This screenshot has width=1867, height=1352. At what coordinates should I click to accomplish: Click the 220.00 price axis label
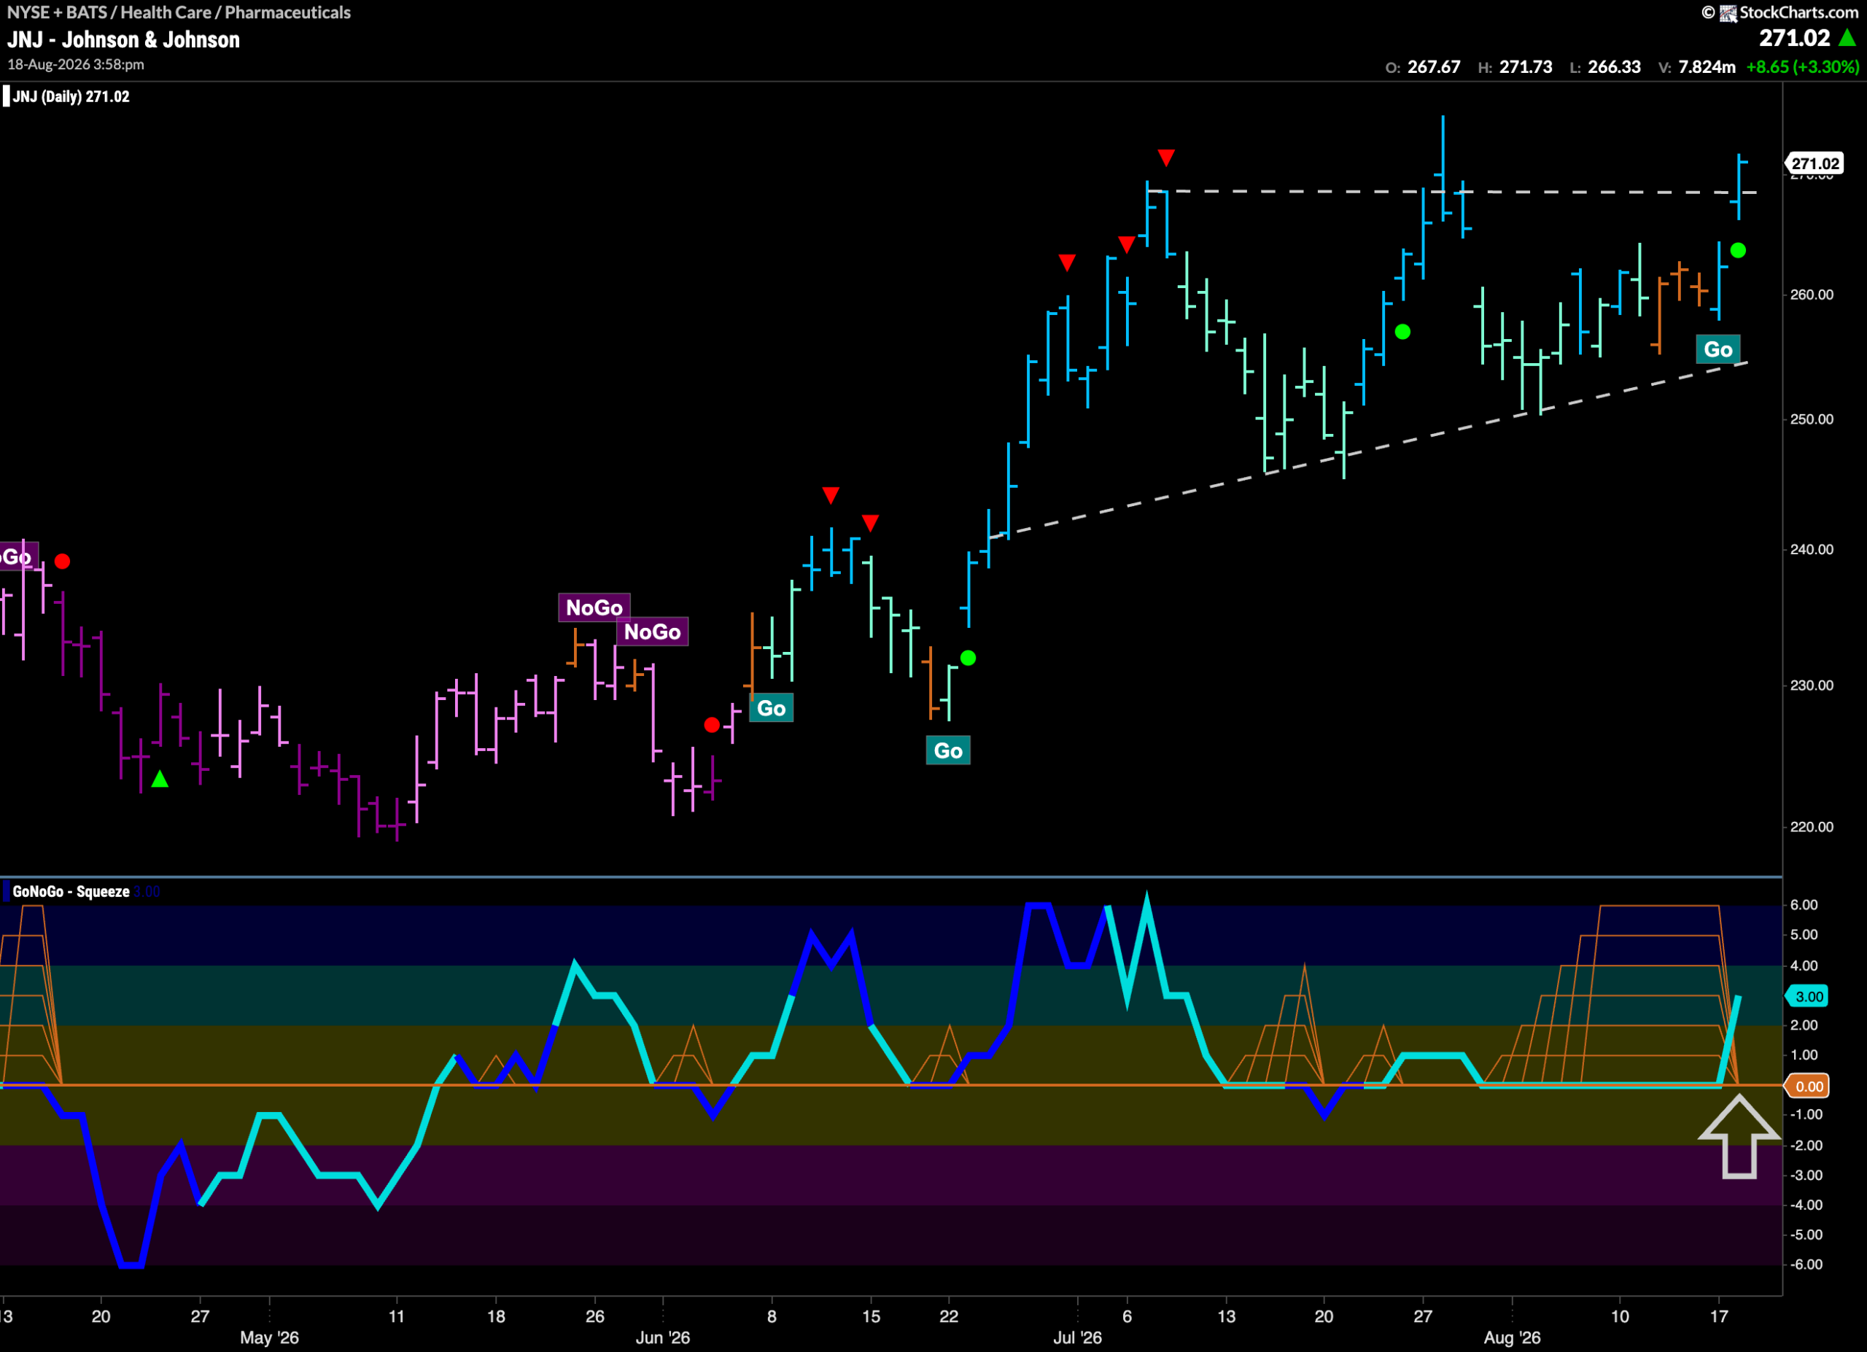tap(1812, 826)
